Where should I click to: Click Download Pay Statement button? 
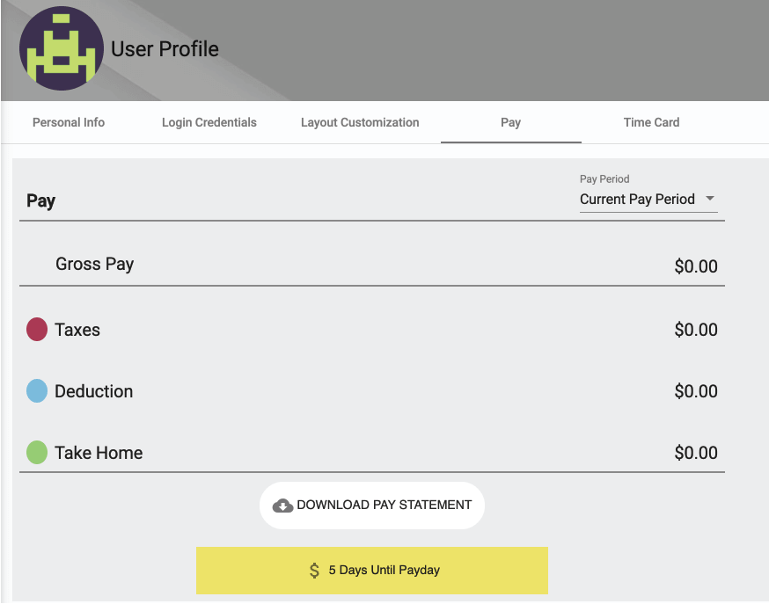pyautogui.click(x=372, y=505)
